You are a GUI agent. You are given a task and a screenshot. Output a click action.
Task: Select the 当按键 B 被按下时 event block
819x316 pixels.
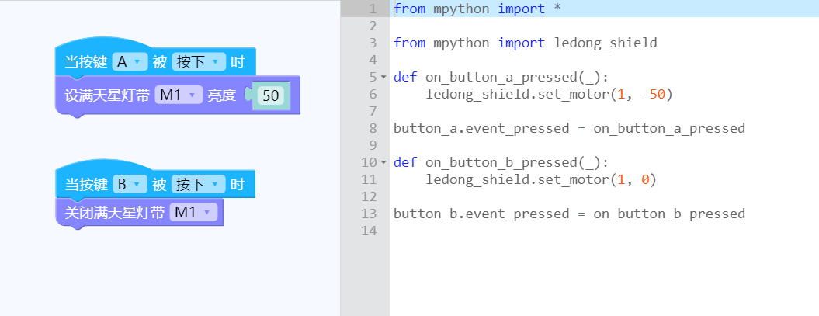tap(84, 184)
